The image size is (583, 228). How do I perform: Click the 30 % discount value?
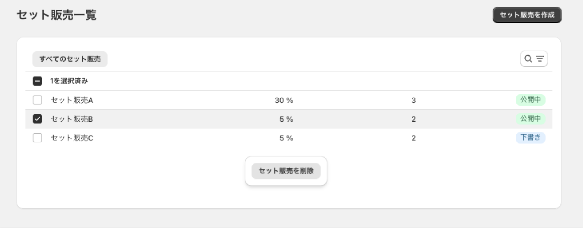[x=284, y=100]
